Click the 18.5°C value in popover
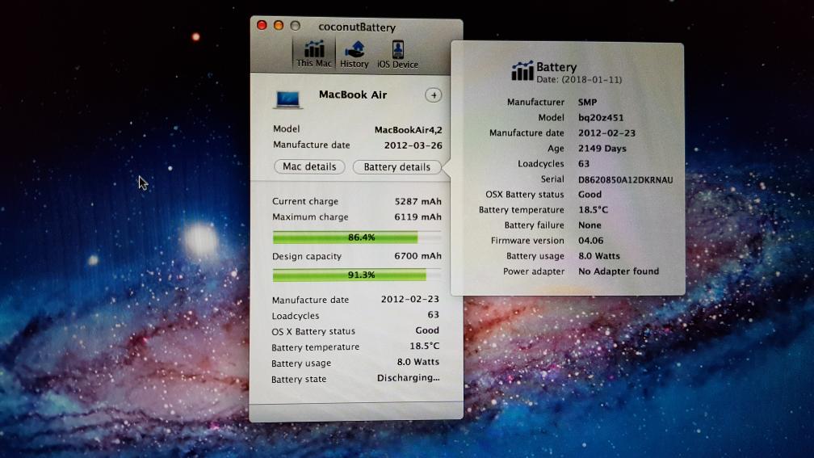Screen dimensions: 814x458 [x=593, y=210]
